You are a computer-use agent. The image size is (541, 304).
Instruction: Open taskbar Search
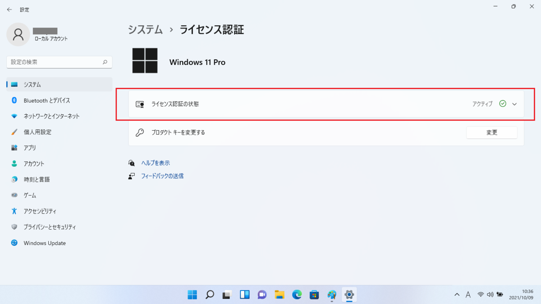(x=210, y=295)
